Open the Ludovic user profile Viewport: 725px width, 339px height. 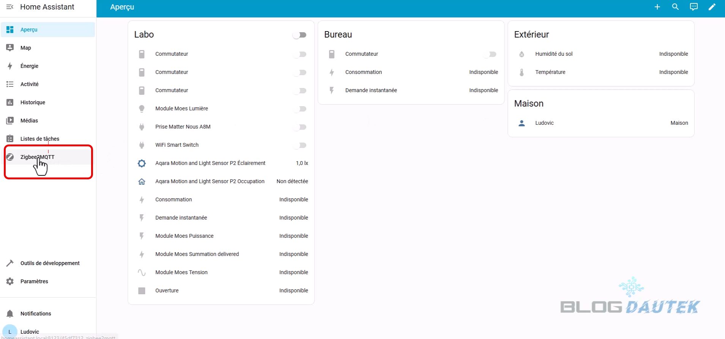tap(30, 331)
